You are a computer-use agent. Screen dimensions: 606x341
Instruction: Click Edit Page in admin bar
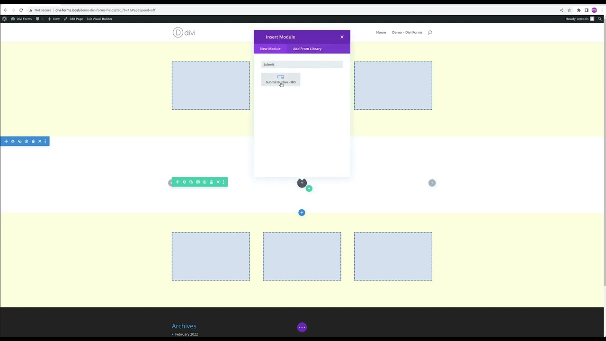(x=73, y=19)
